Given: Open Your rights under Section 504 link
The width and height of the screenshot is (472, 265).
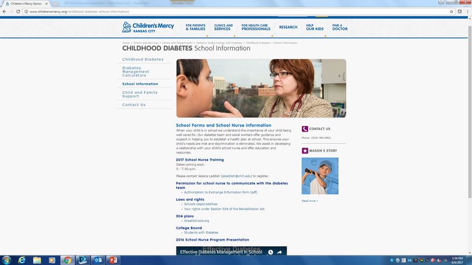Looking at the screenshot, I should coord(224,209).
